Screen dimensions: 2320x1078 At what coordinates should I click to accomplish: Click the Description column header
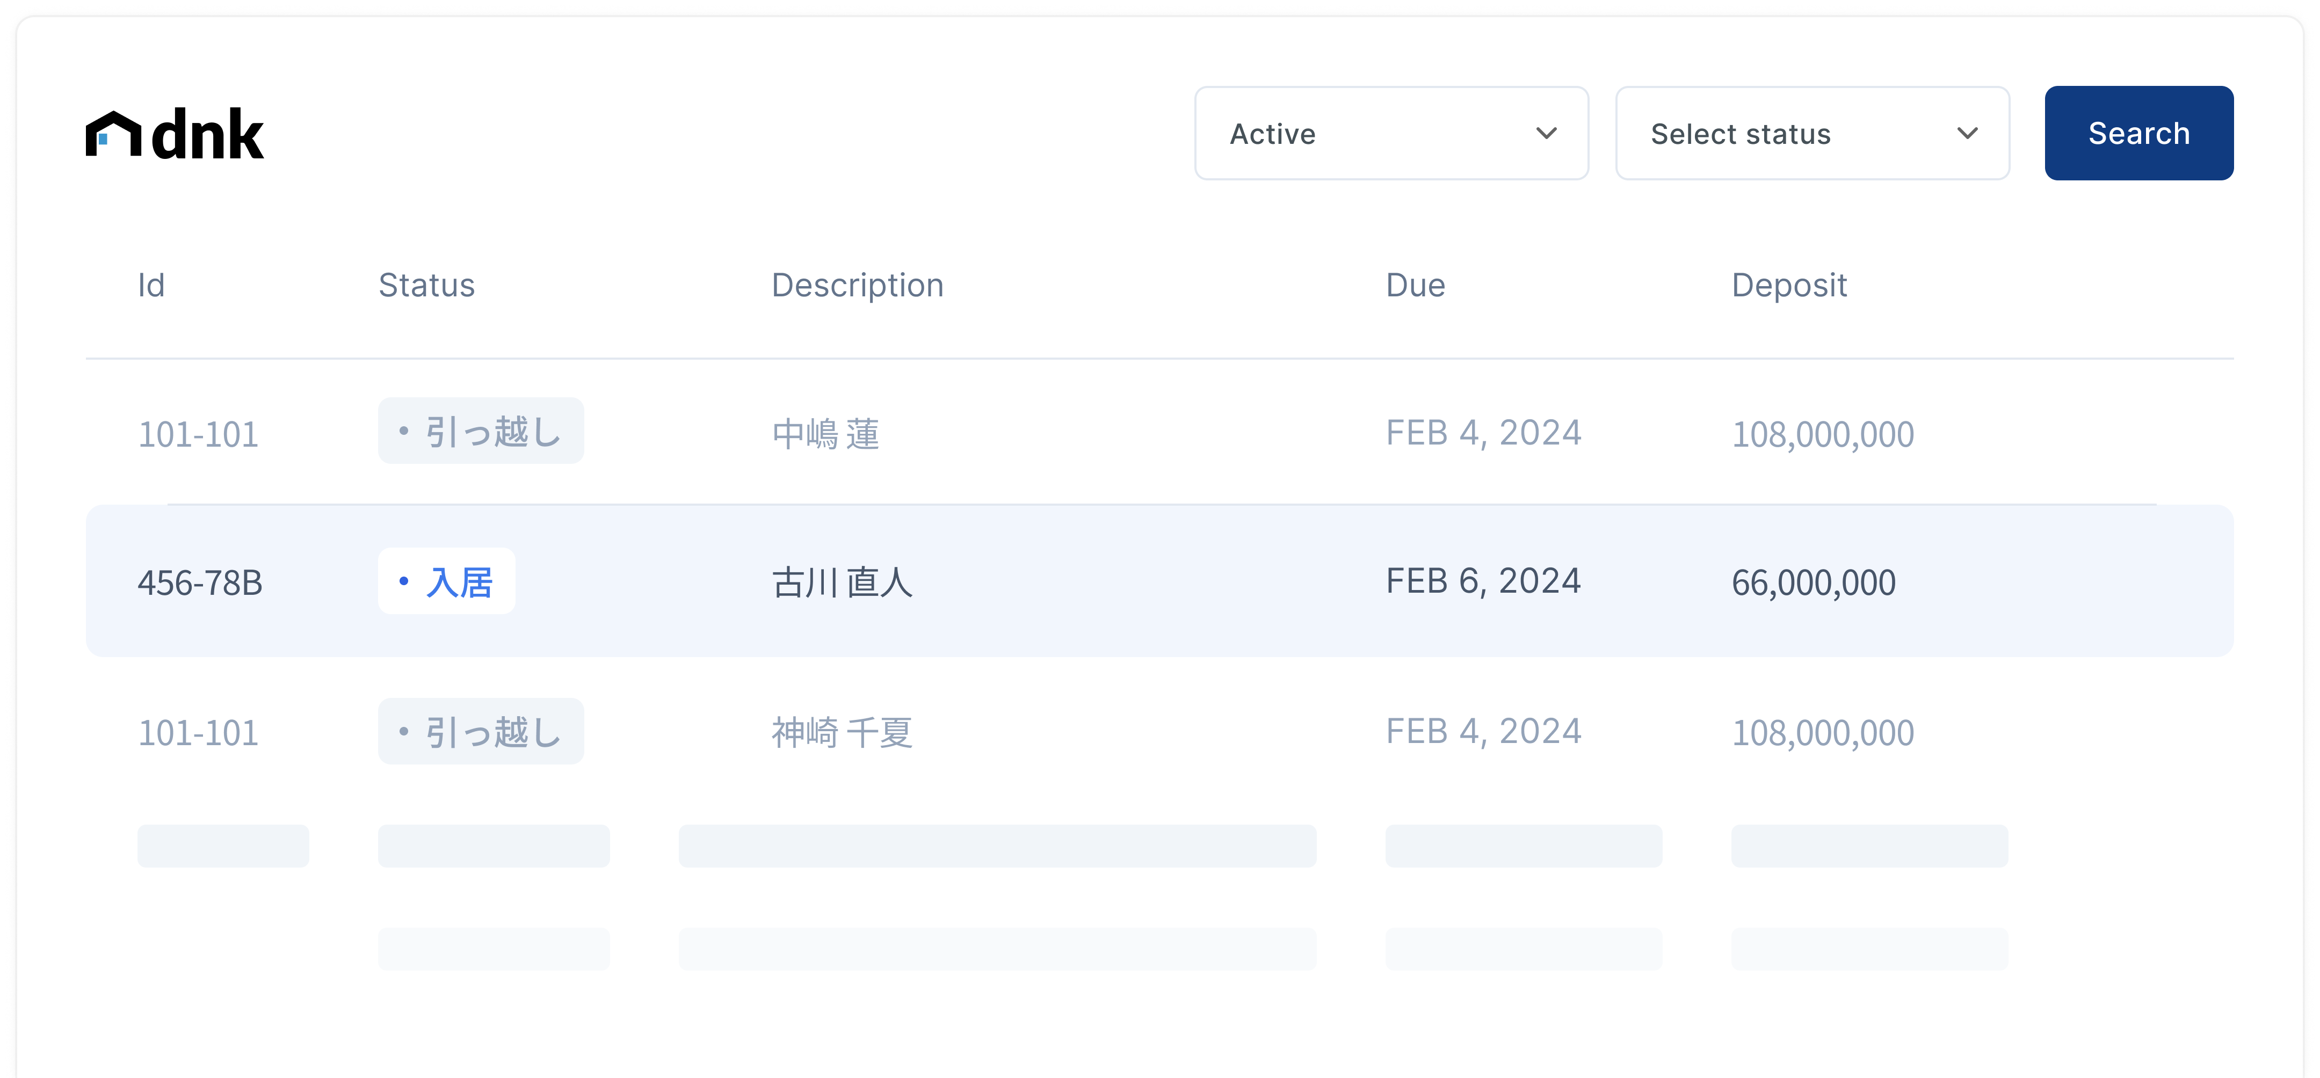(x=857, y=286)
